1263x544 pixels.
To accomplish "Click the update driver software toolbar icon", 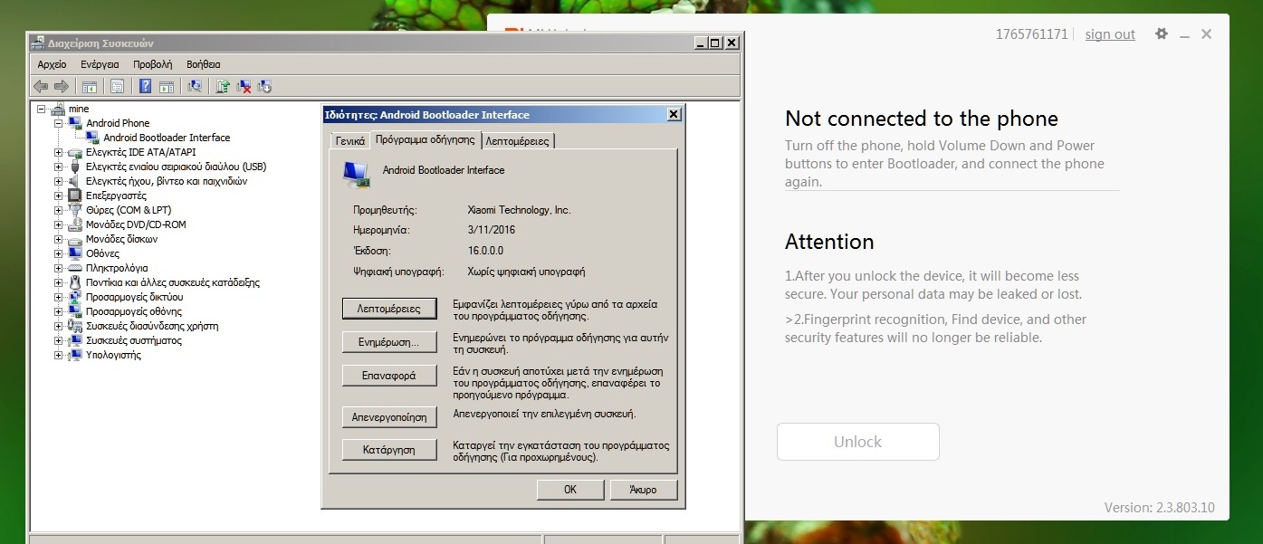I will (x=223, y=87).
